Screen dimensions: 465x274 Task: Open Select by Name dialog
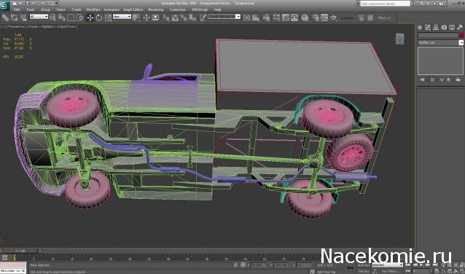coord(61,17)
